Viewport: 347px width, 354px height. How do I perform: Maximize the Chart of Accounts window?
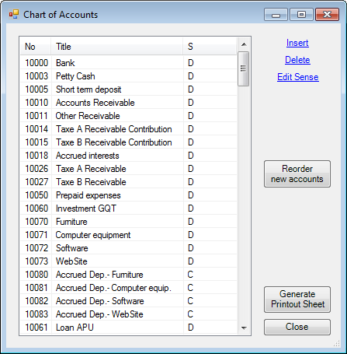pos(301,15)
